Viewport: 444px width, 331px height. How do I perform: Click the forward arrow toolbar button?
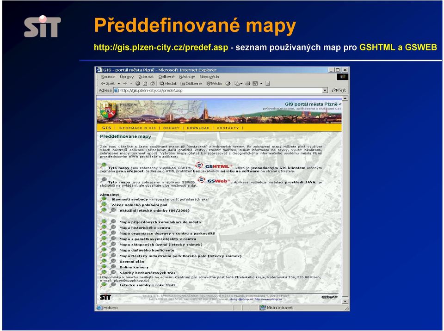click(x=125, y=84)
